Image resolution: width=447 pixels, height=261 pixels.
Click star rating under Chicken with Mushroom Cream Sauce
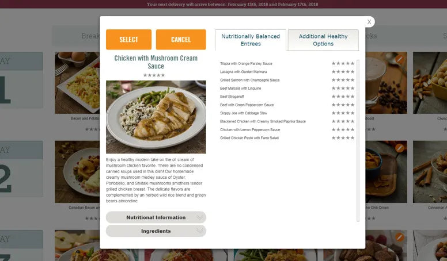[x=154, y=75]
